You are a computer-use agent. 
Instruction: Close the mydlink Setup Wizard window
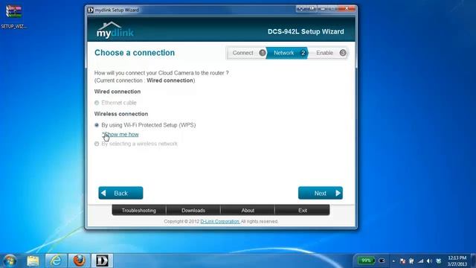click(347, 9)
